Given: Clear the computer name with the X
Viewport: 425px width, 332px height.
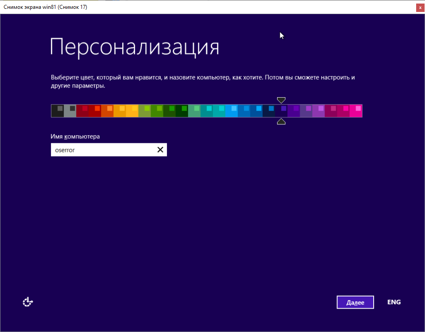Looking at the screenshot, I should coord(160,149).
